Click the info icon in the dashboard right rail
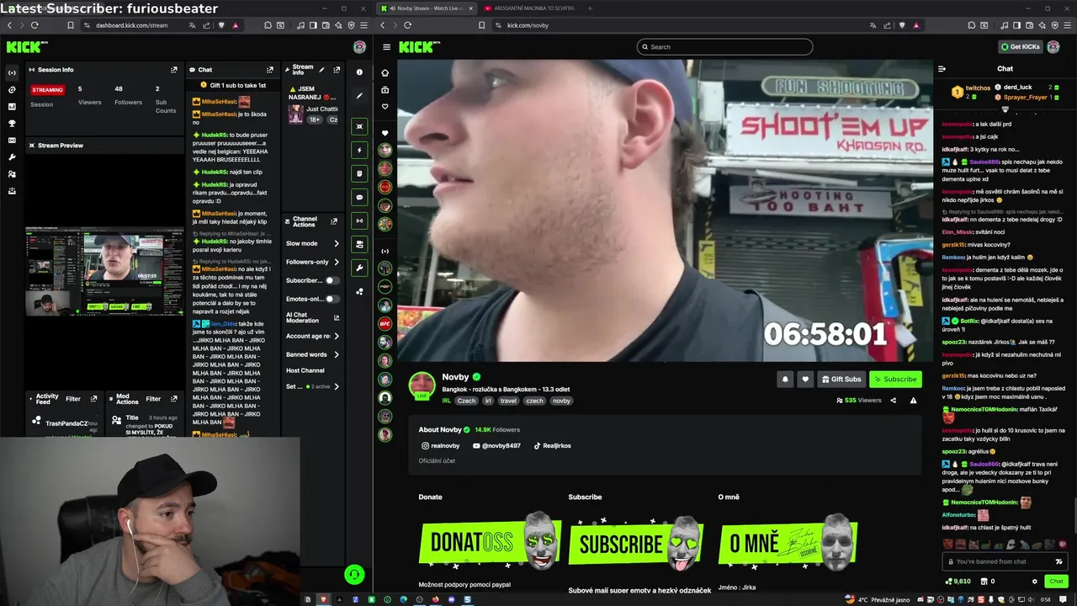The height and width of the screenshot is (606, 1077). [x=359, y=72]
